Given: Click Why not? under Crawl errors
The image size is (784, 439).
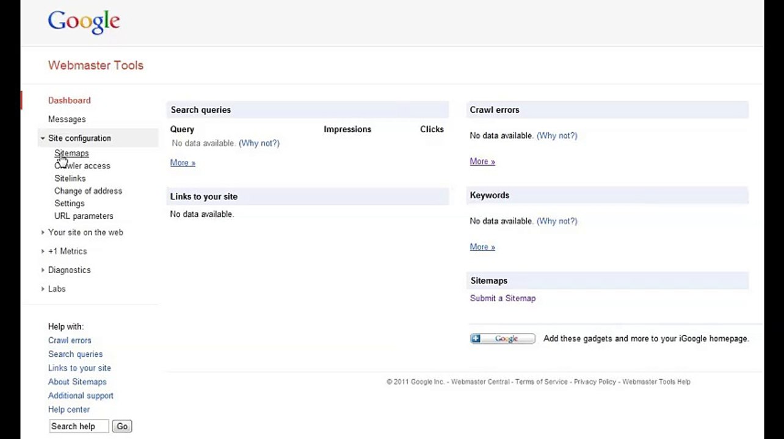Looking at the screenshot, I should (x=556, y=135).
